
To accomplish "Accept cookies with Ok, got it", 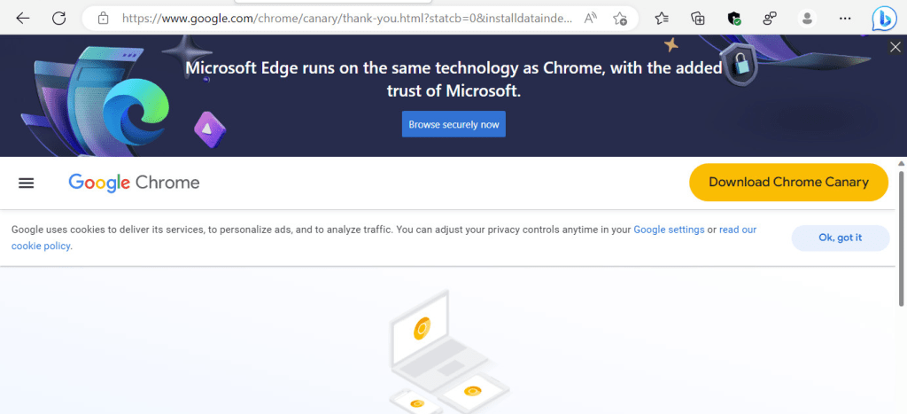I will (840, 238).
